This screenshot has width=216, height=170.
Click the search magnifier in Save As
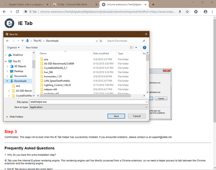tap(144, 41)
